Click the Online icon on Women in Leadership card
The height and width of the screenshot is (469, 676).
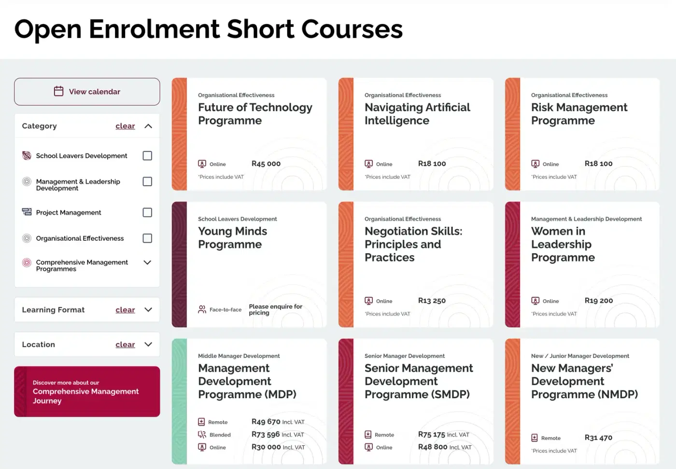coord(535,301)
